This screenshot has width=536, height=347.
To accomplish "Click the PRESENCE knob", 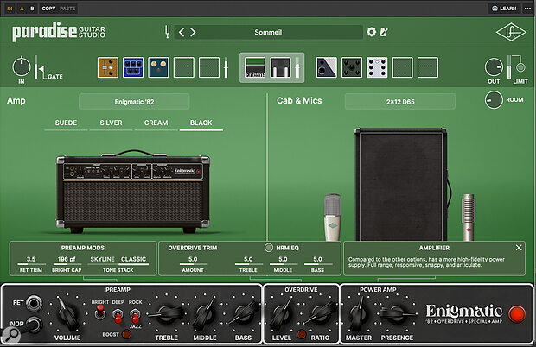I will (397, 313).
